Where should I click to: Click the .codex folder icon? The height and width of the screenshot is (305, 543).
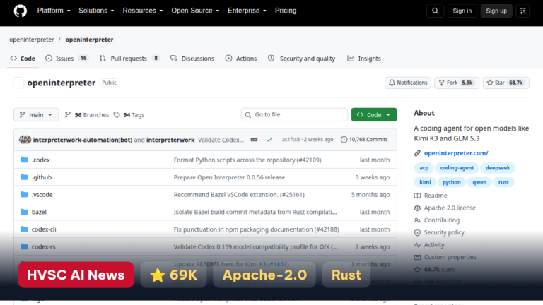click(x=24, y=160)
